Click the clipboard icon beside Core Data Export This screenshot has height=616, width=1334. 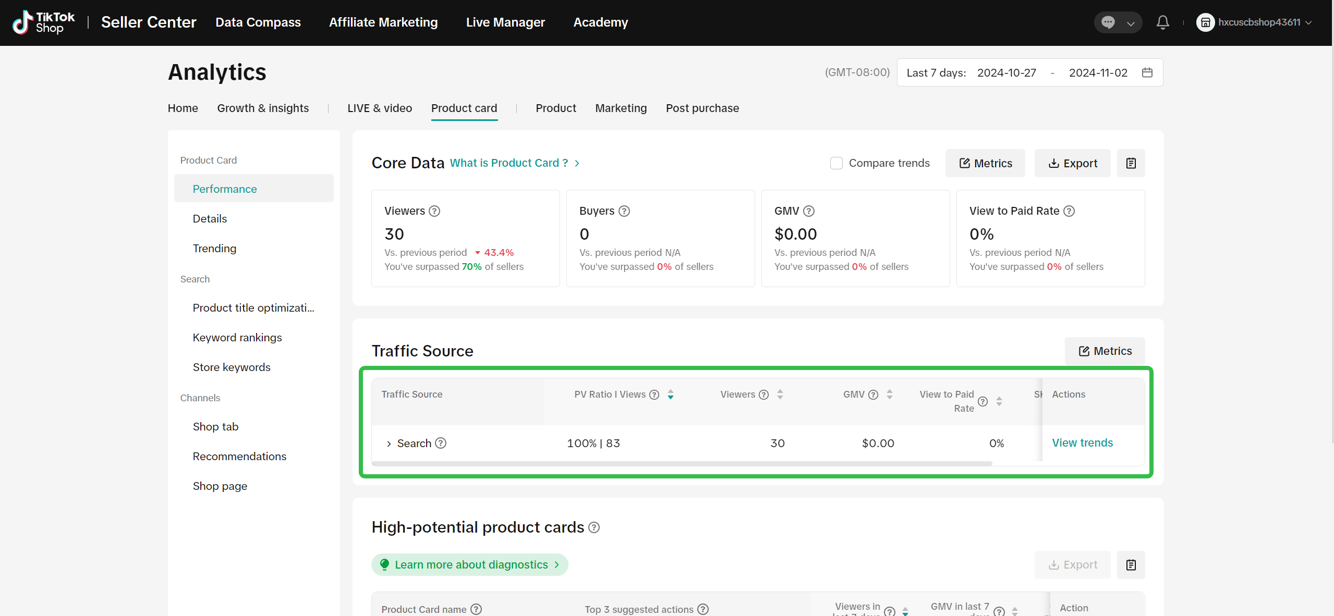coord(1131,163)
